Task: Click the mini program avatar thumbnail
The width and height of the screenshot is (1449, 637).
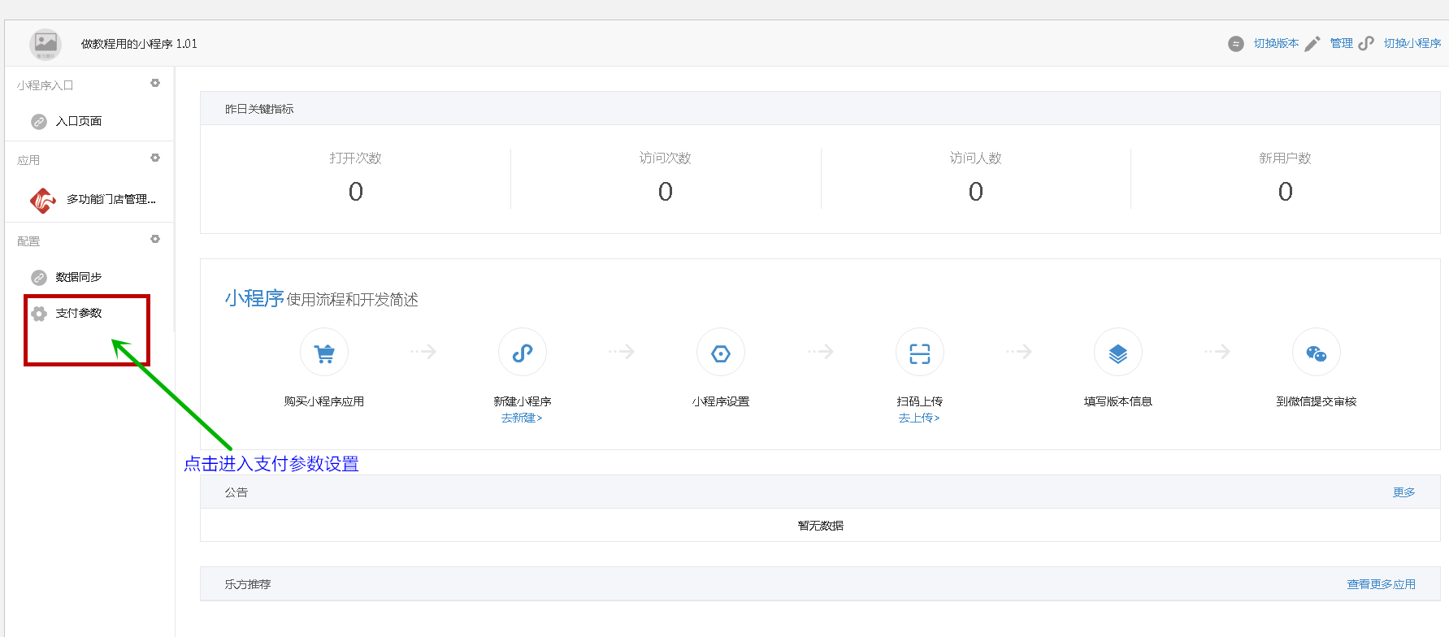Action: click(46, 44)
